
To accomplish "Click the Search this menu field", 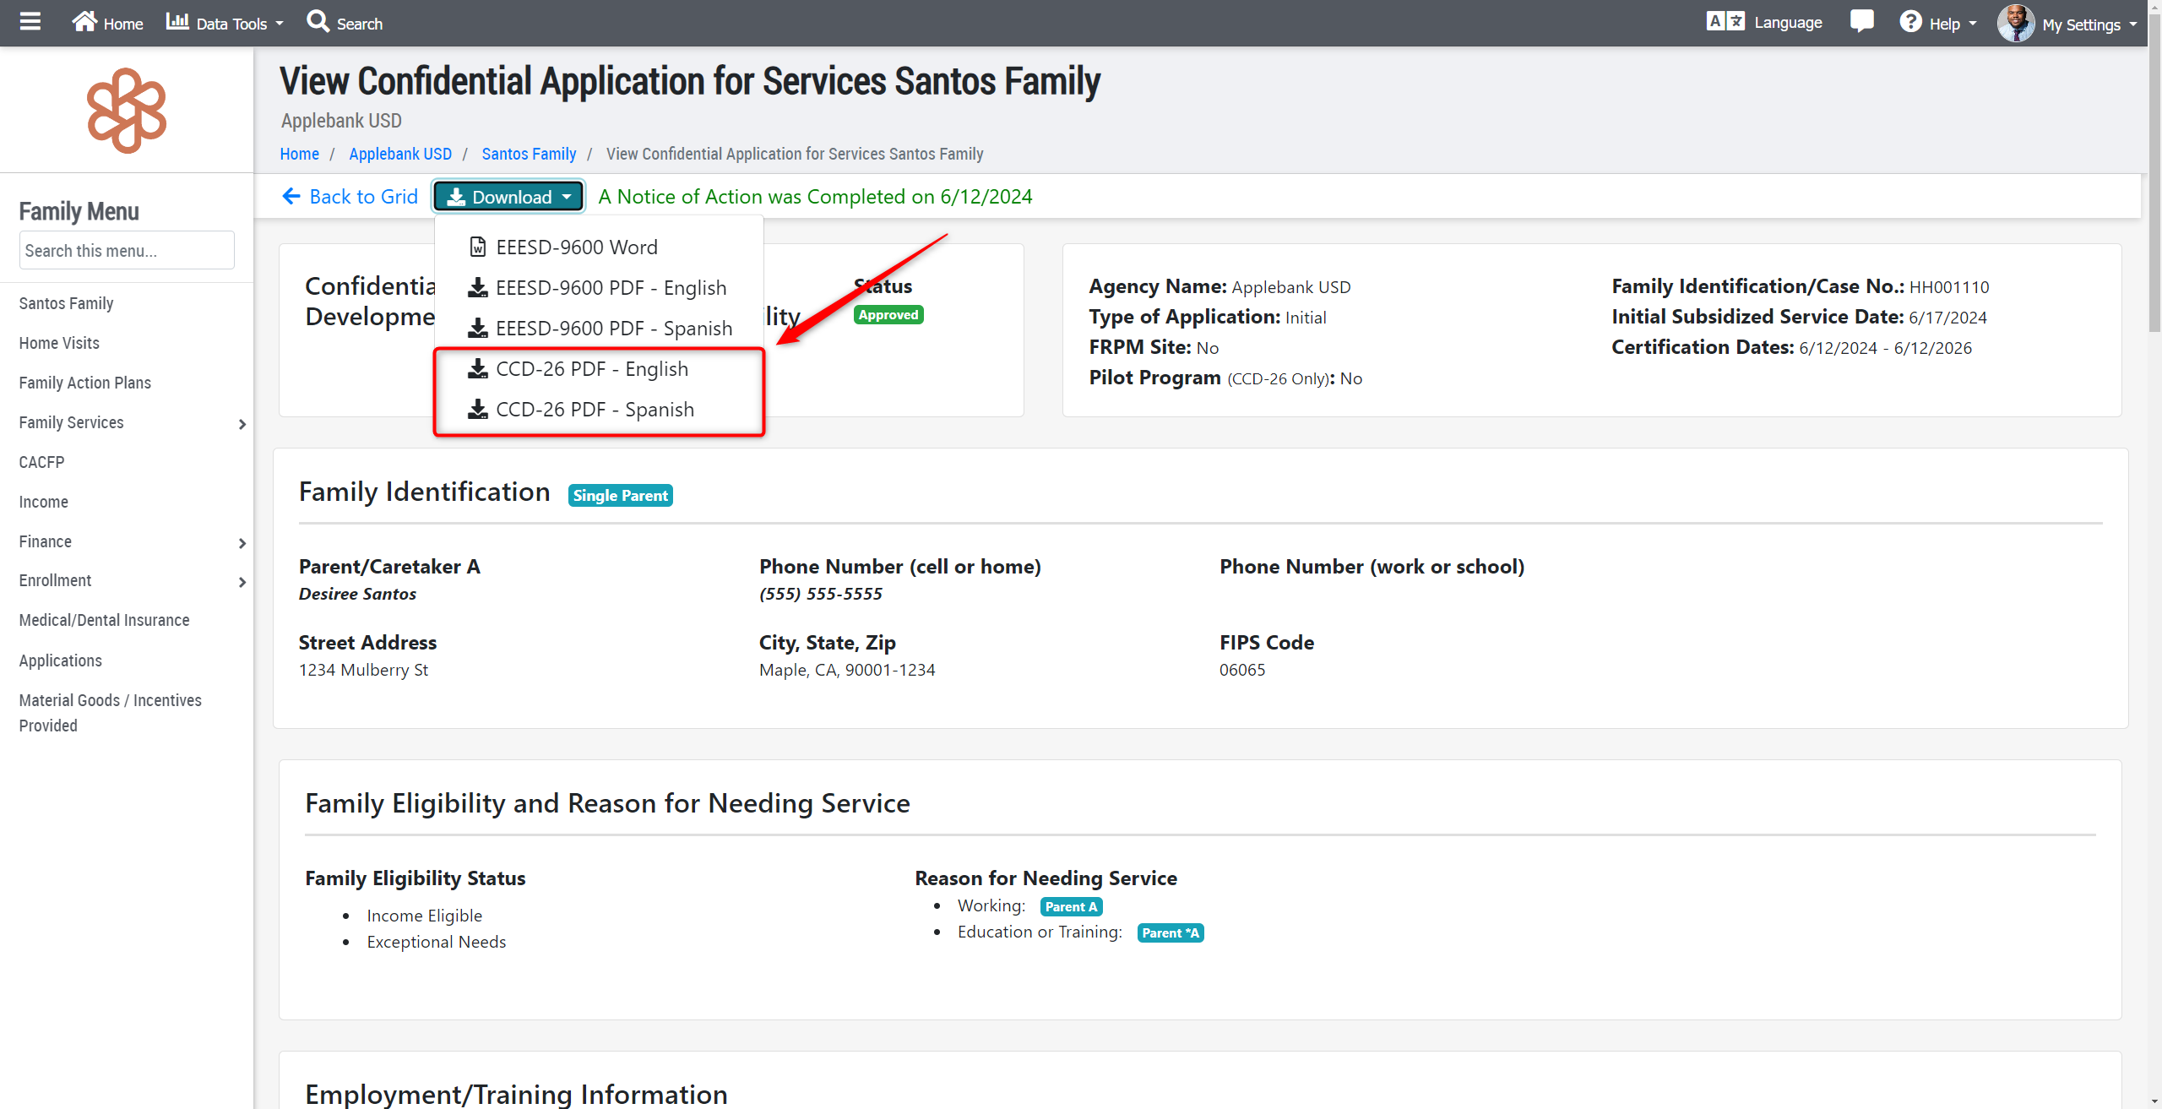I will point(127,251).
